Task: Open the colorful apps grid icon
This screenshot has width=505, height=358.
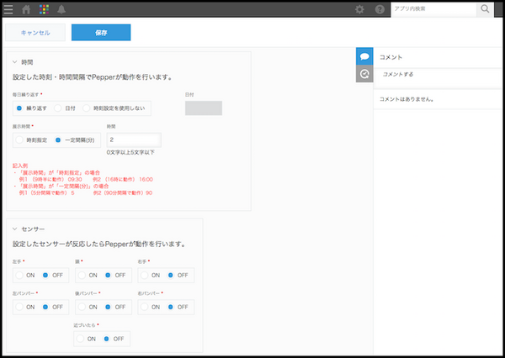Action: point(45,9)
